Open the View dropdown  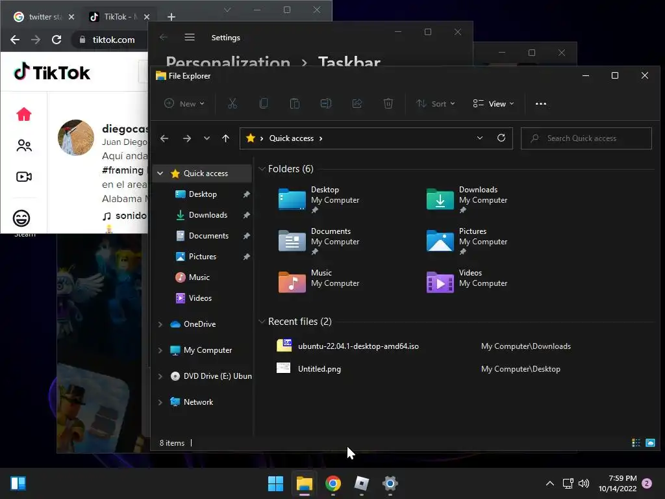coord(494,103)
